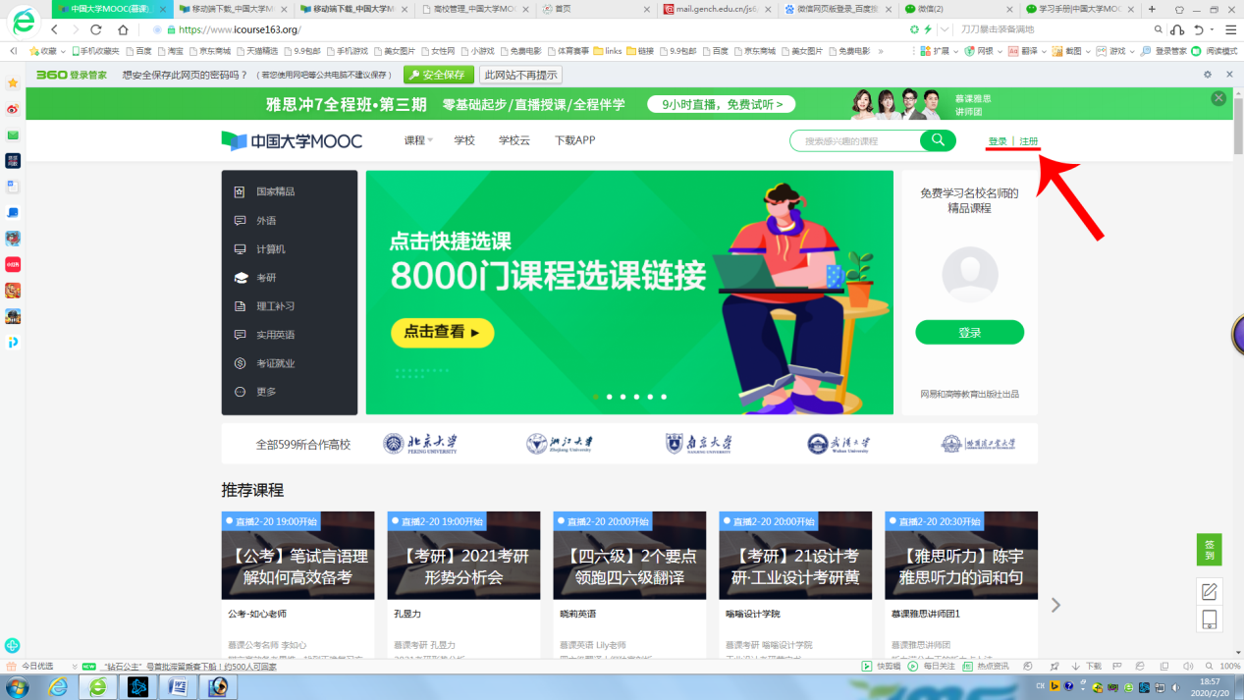Click the Weibo icon in sidebar
The width and height of the screenshot is (1244, 700).
[13, 109]
